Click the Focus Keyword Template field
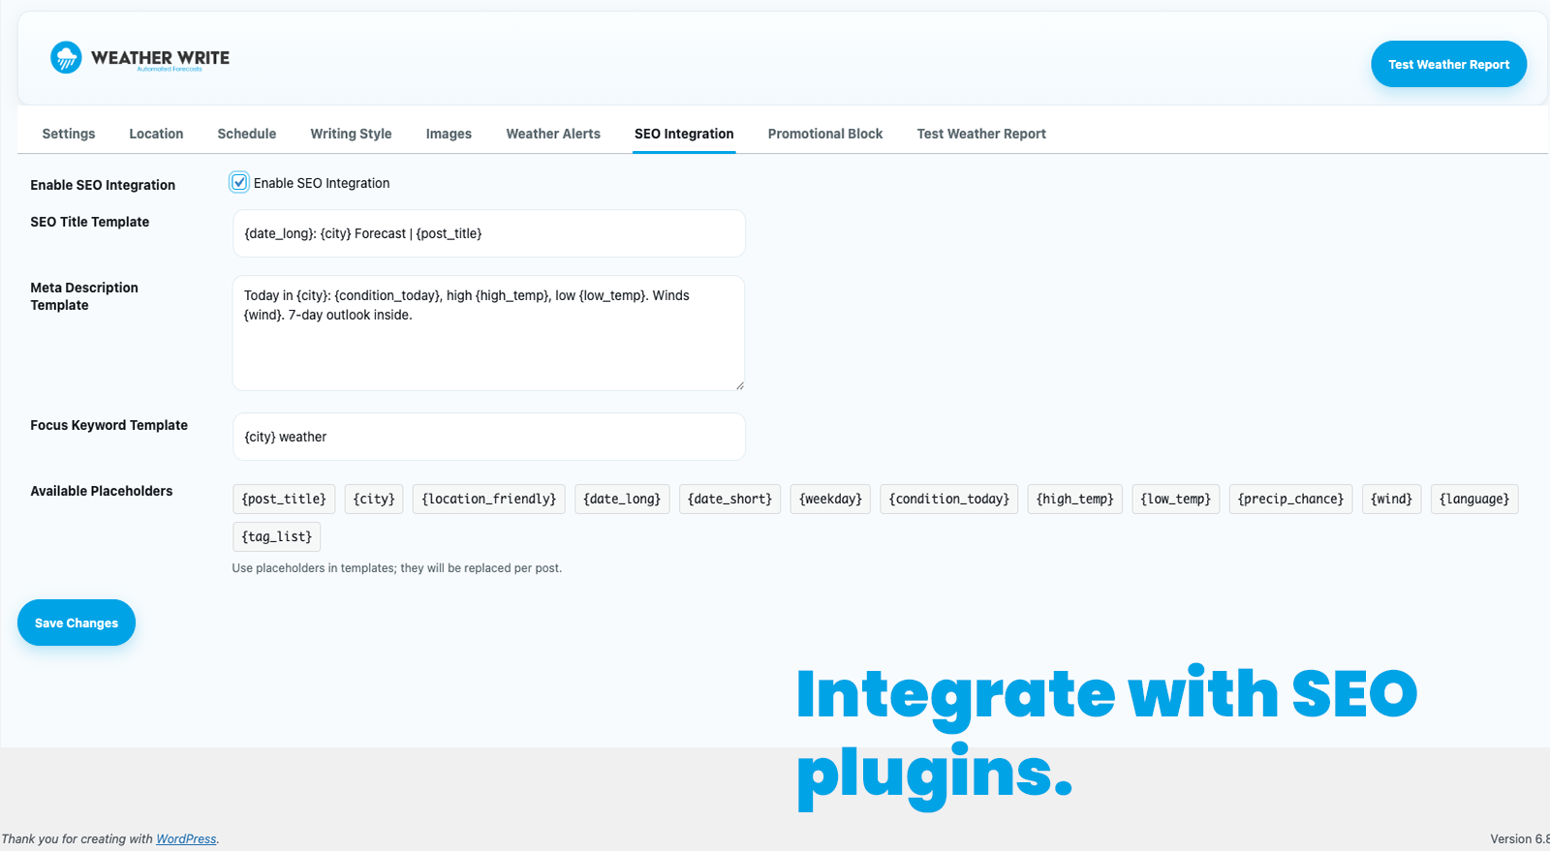Viewport: 1550px width, 851px height. (489, 437)
